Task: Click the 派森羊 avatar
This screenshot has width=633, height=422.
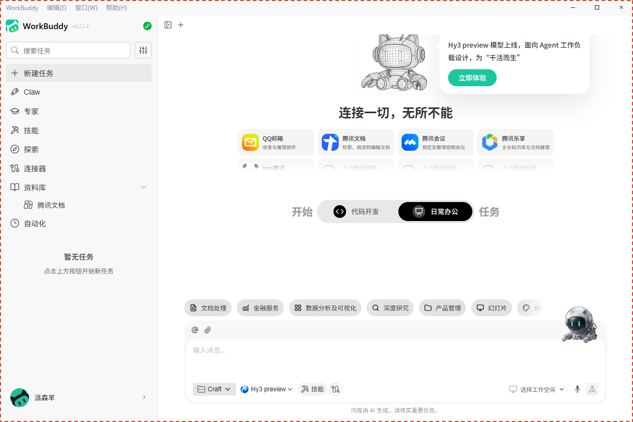Action: coord(20,397)
